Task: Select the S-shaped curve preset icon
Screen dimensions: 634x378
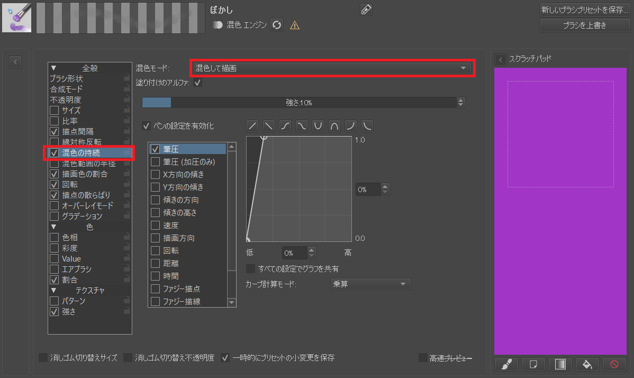Action: tap(285, 125)
